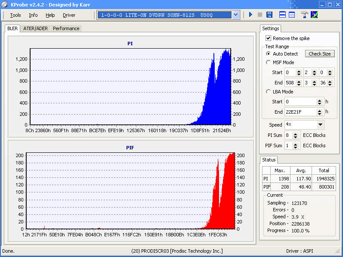
Task: Click the PRODISCR03 media ID in status bar
Action: pyautogui.click(x=177, y=251)
